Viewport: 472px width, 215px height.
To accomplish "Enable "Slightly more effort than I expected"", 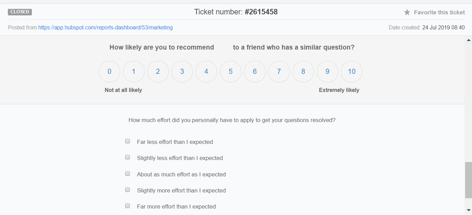I will click(128, 190).
